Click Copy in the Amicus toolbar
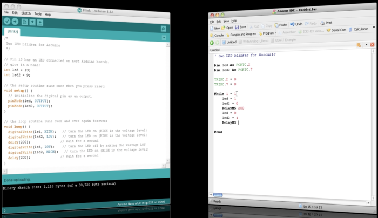This screenshot has height=218, width=378. (267, 25)
